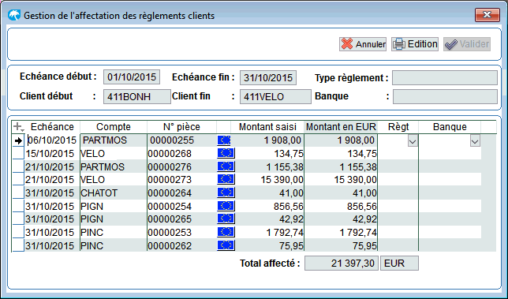Sort by the Compte column header
This screenshot has width=508, height=299.
pyautogui.click(x=114, y=127)
